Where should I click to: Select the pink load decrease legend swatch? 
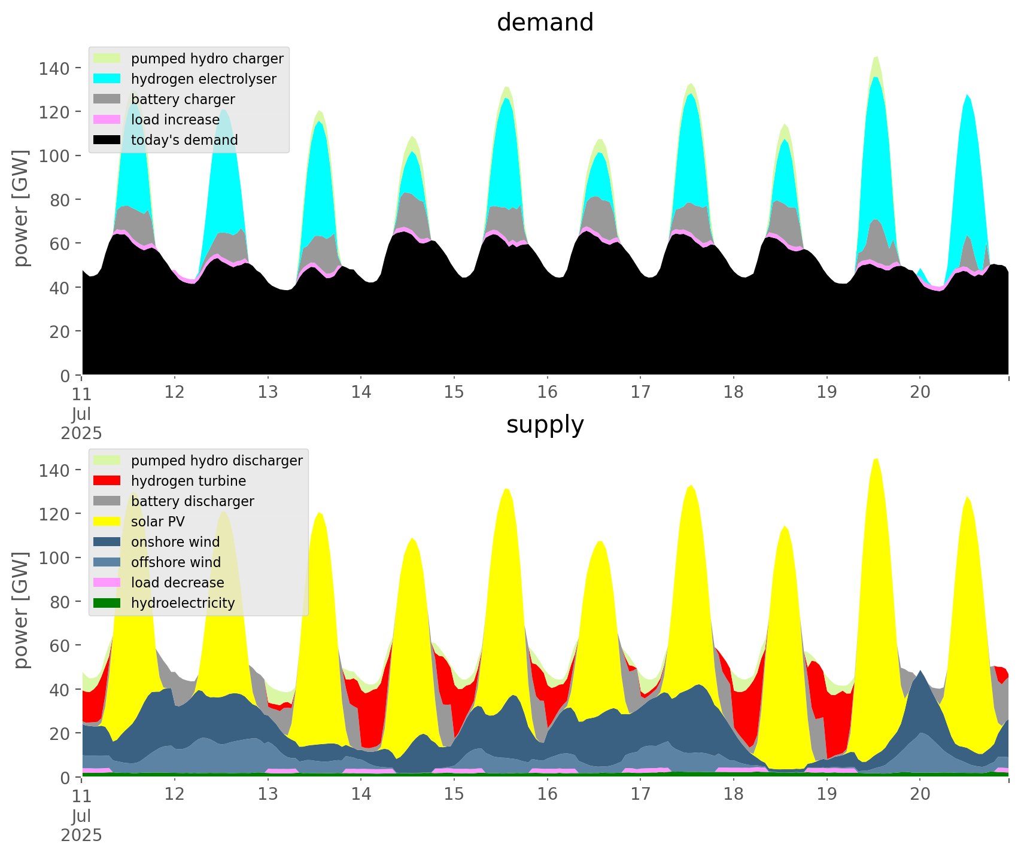tap(107, 583)
